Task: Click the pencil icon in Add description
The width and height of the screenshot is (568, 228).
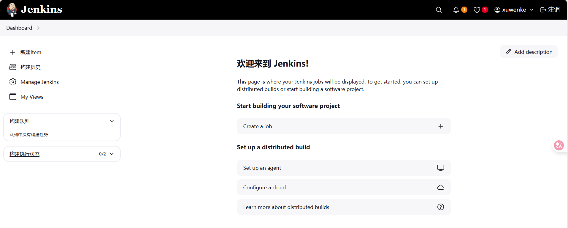Action: [508, 52]
